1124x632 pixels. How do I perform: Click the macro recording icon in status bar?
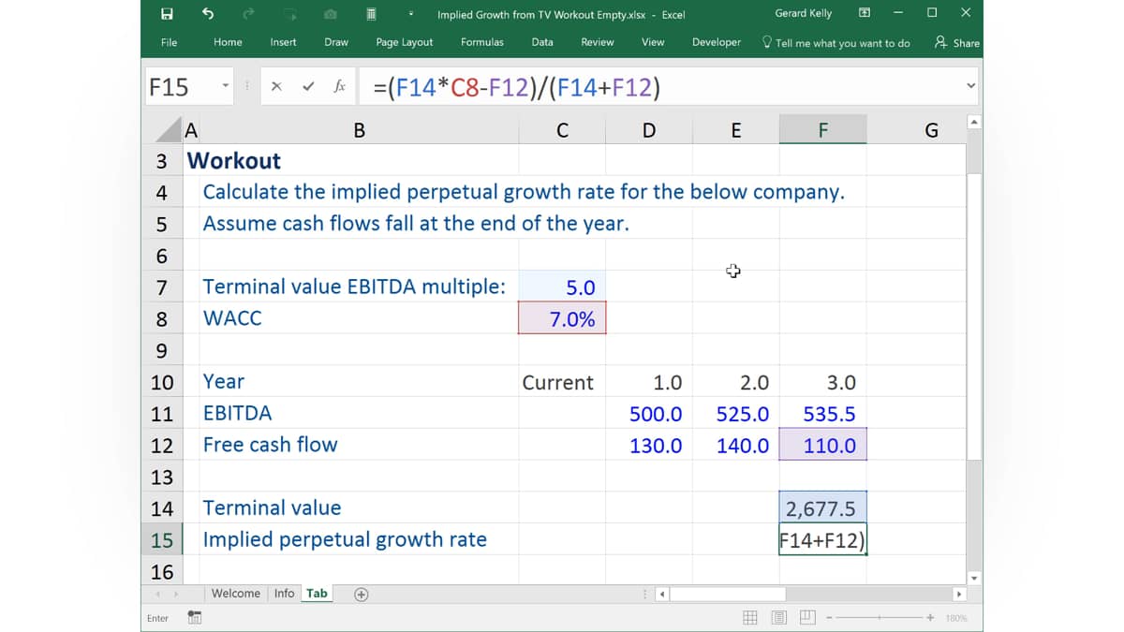[x=194, y=618]
